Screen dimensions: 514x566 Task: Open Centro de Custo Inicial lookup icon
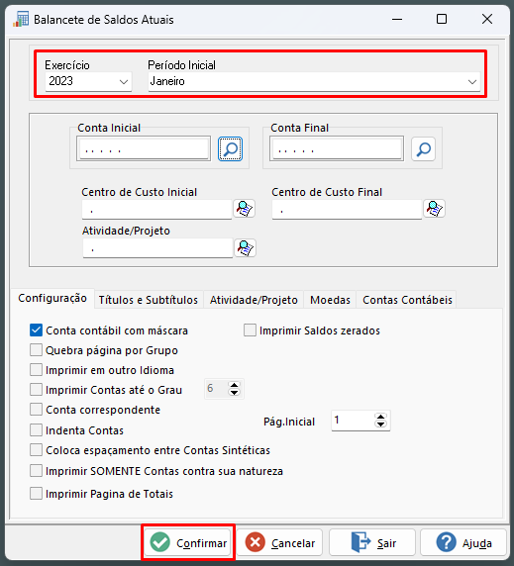pyautogui.click(x=245, y=208)
